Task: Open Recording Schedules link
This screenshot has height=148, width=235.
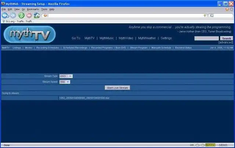Action: (48, 48)
